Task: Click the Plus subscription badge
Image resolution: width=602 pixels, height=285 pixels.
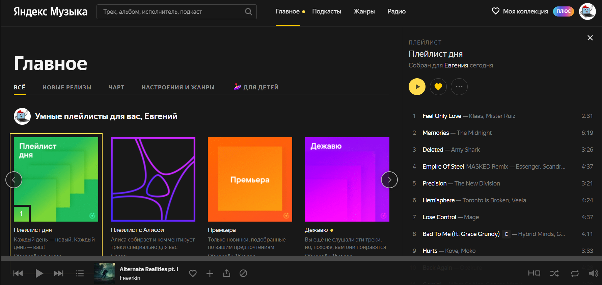Action: click(x=563, y=11)
